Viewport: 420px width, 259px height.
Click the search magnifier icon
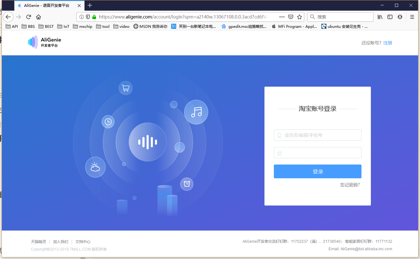312,17
